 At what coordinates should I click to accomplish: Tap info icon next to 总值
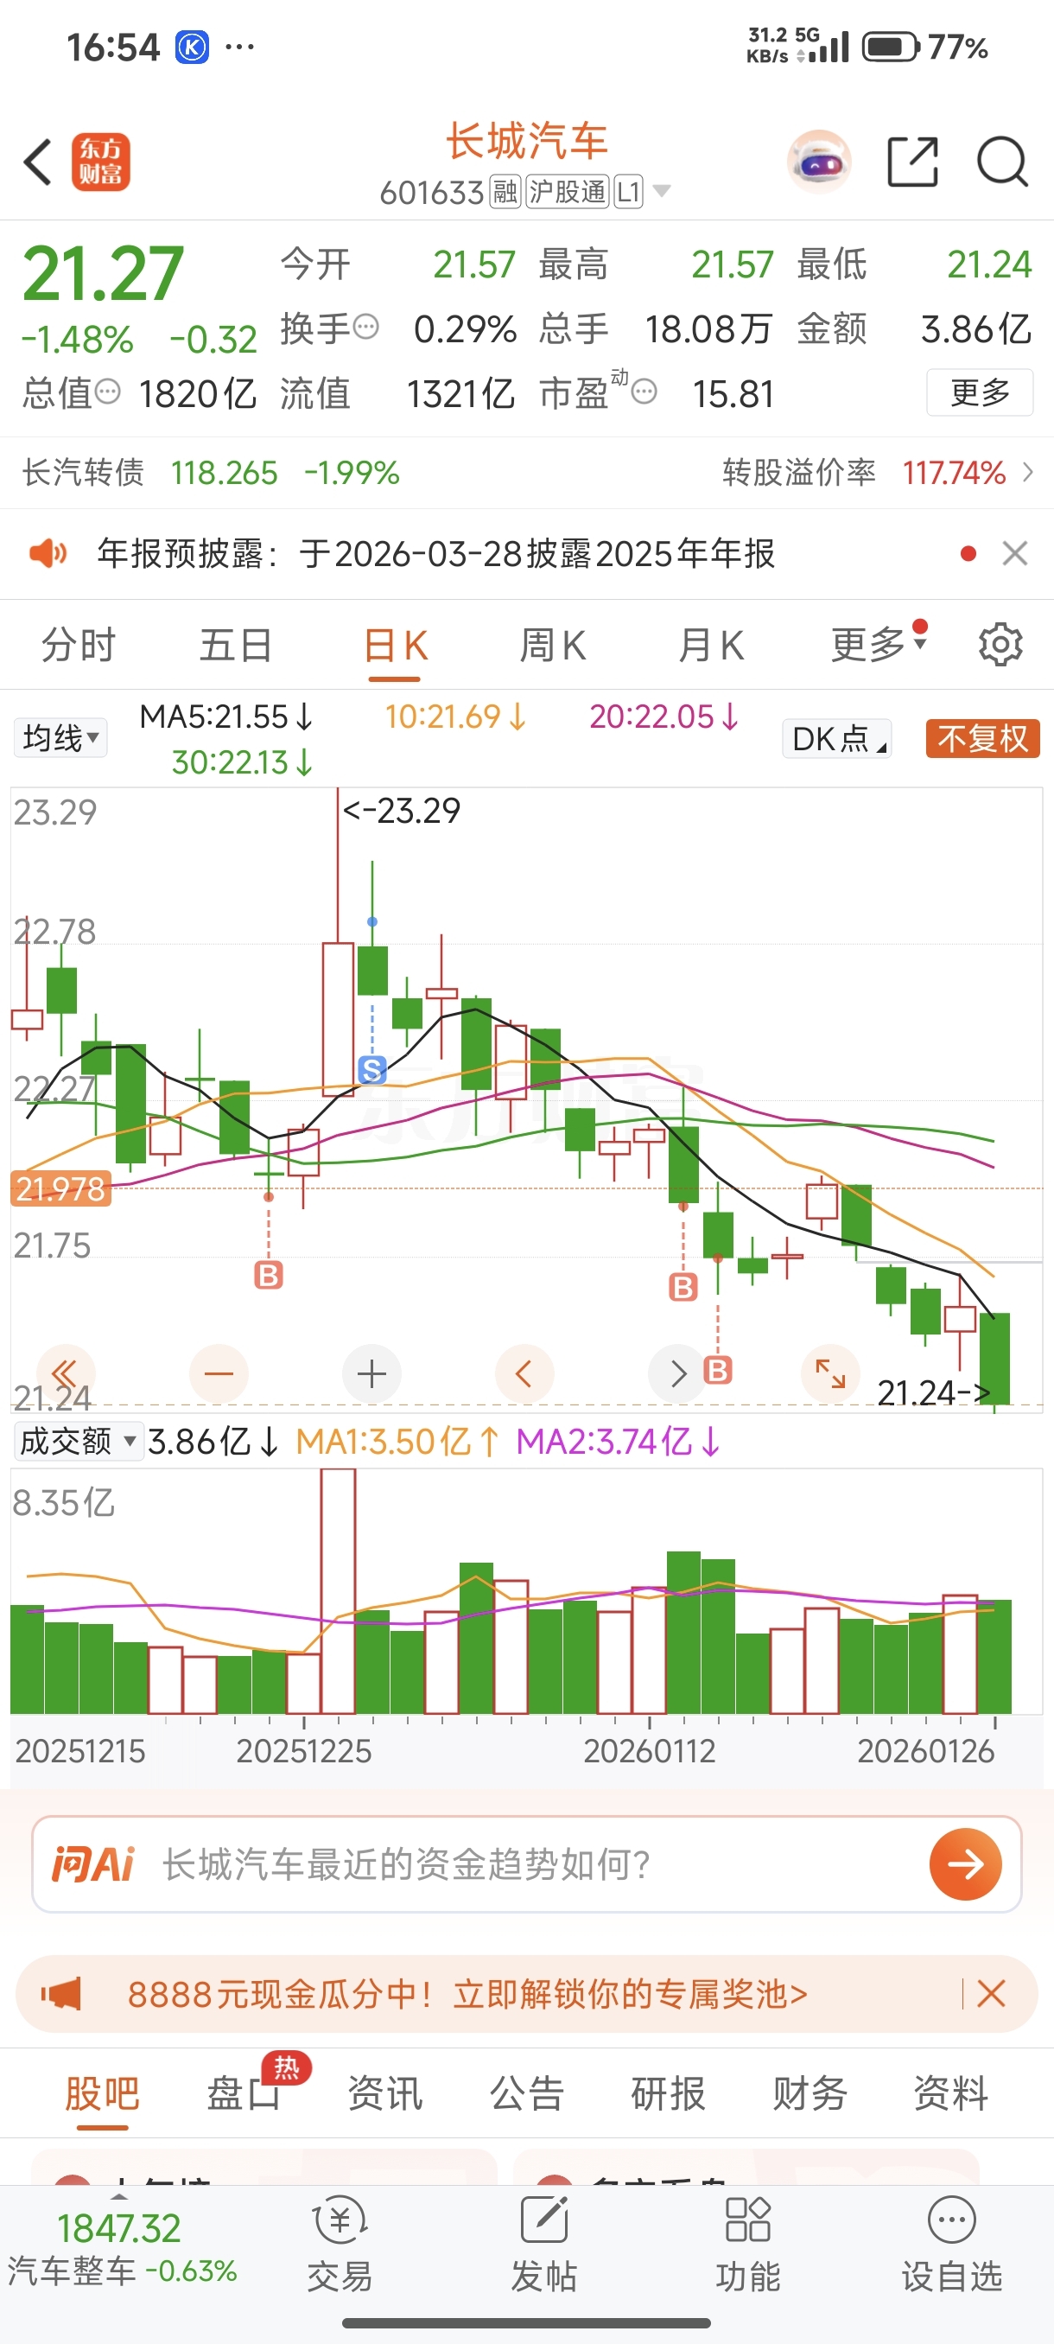tap(107, 392)
